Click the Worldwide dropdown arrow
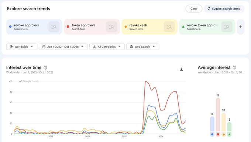Image resolution: width=251 pixels, height=142 pixels. point(32,47)
